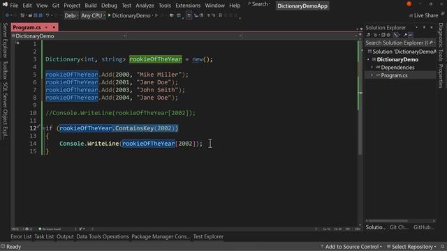Start without debugging using hollow play icon
447x251 pixels.
click(x=156, y=15)
